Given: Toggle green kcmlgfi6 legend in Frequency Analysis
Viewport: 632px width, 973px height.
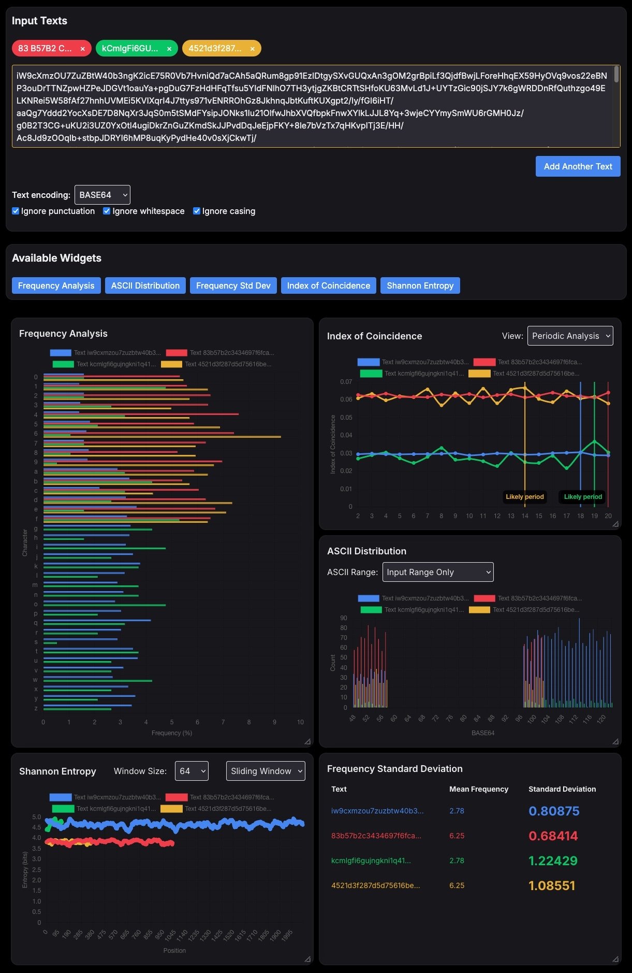Looking at the screenshot, I should 104,364.
